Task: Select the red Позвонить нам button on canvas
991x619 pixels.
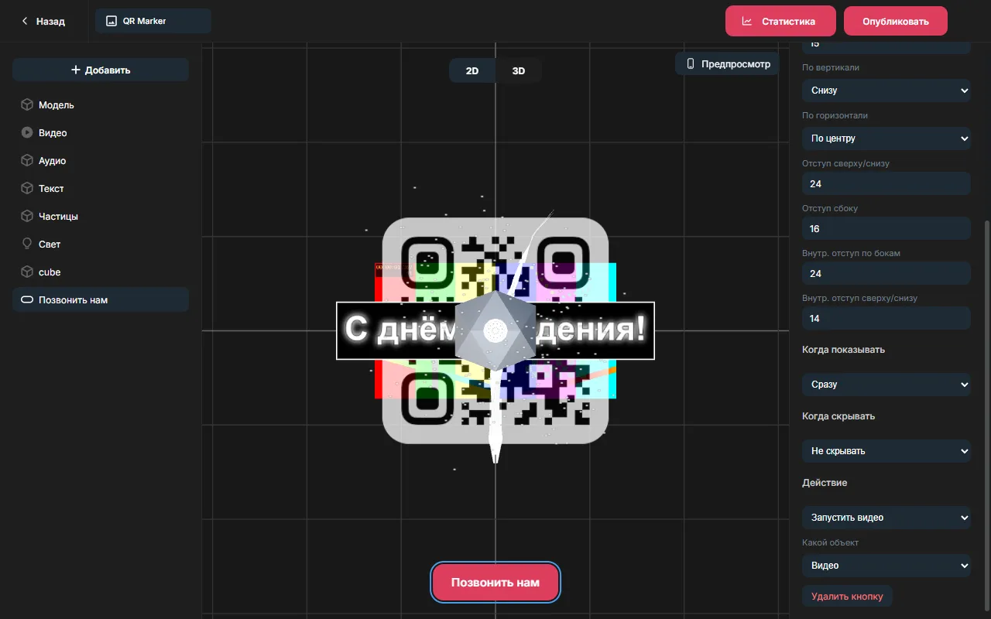Action: tap(495, 582)
